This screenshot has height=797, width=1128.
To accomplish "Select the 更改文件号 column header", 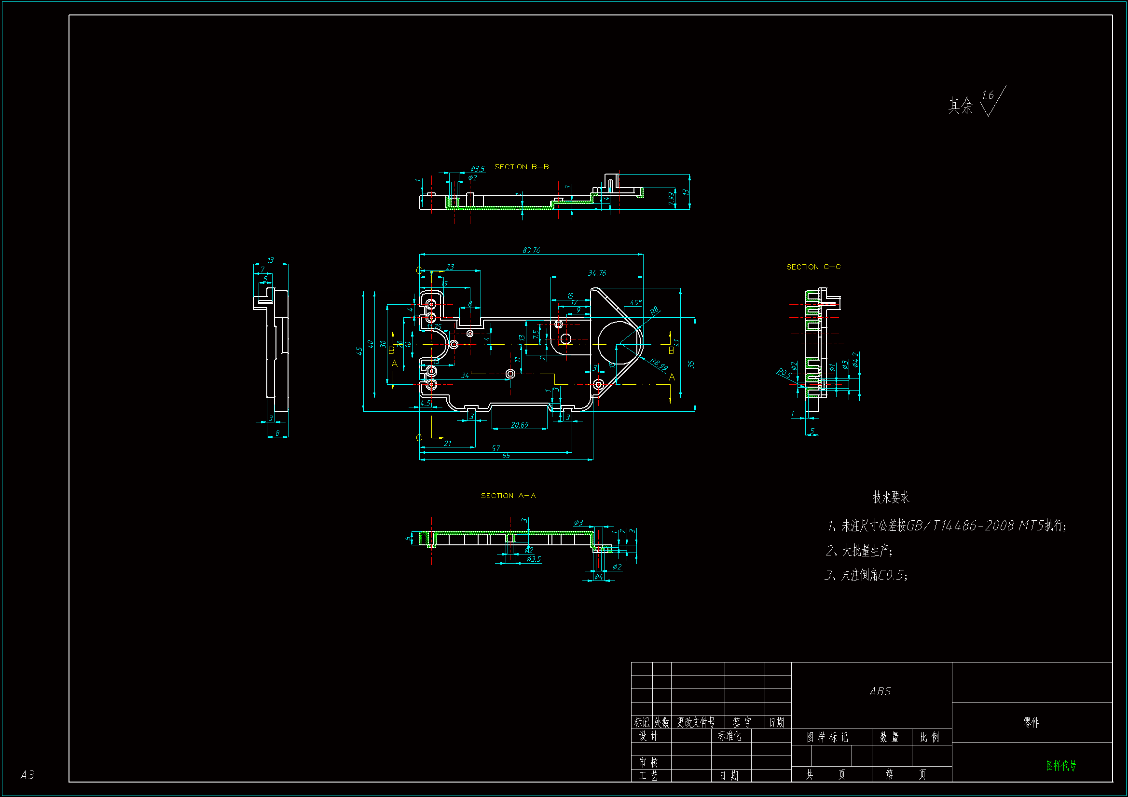I will pyautogui.click(x=696, y=722).
